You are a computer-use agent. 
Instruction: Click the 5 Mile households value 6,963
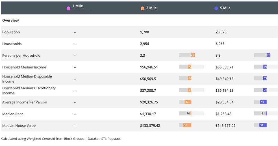click(220, 44)
